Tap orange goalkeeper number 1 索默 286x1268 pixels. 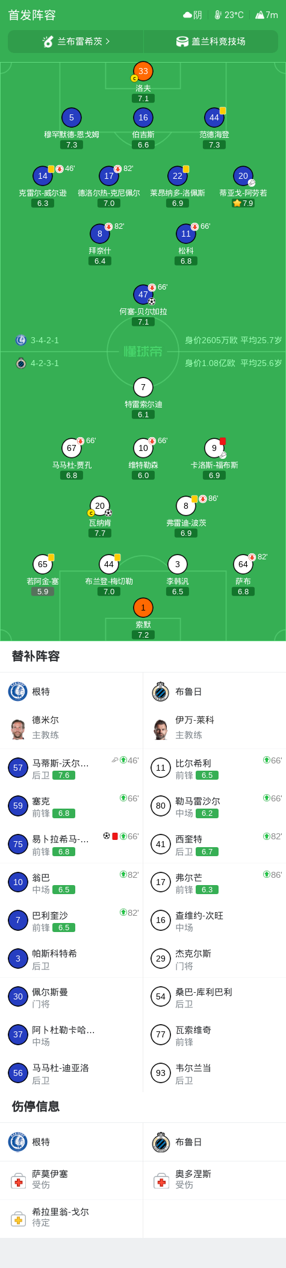pyautogui.click(x=143, y=608)
